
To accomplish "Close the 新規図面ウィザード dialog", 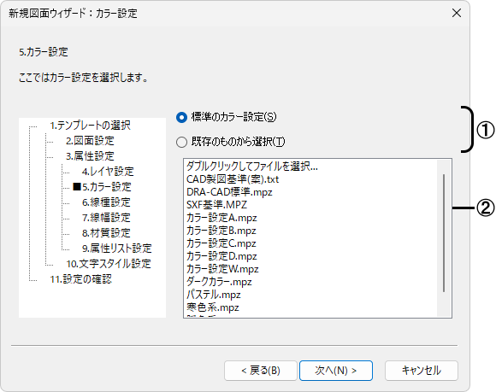I will [457, 13].
